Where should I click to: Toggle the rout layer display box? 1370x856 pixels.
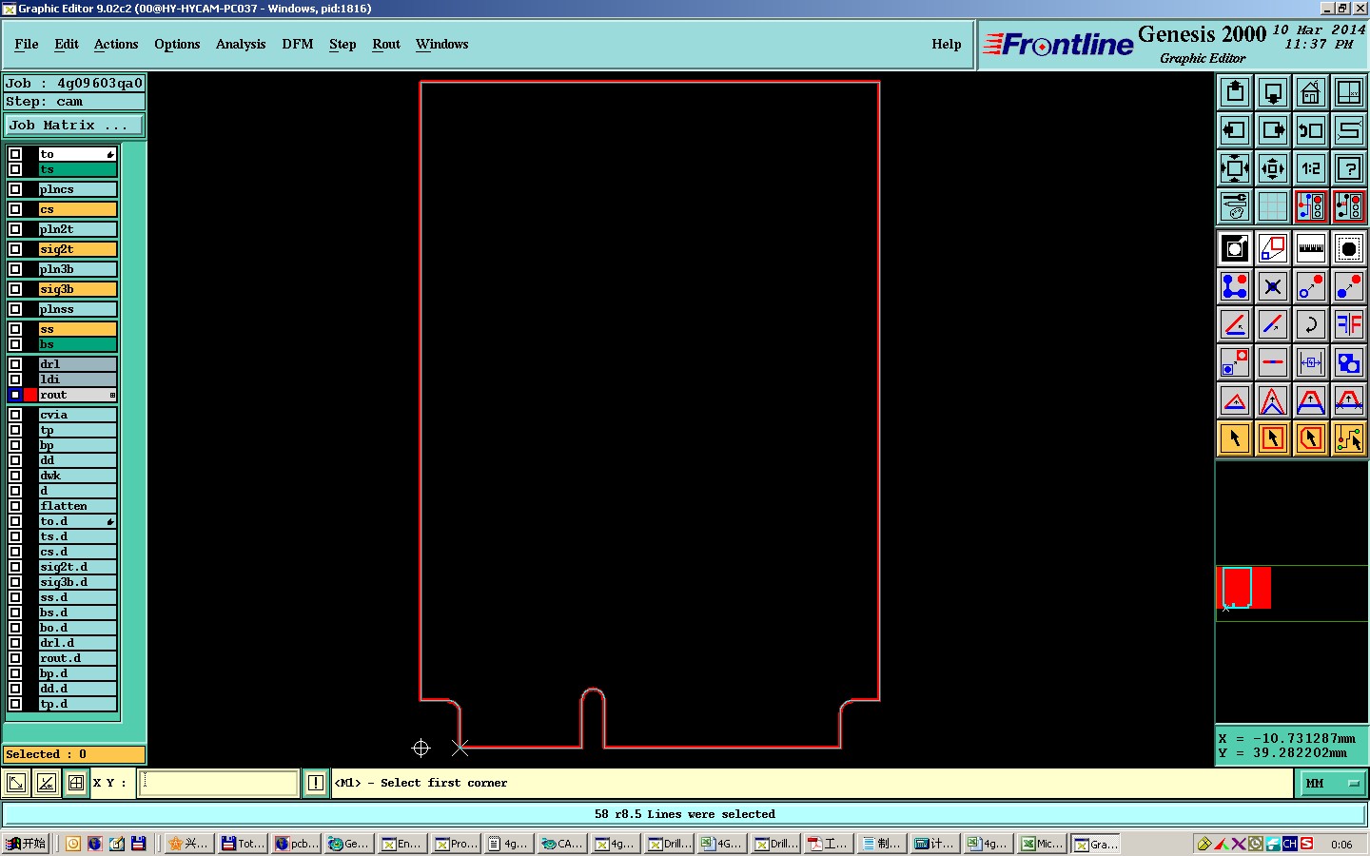coord(15,395)
